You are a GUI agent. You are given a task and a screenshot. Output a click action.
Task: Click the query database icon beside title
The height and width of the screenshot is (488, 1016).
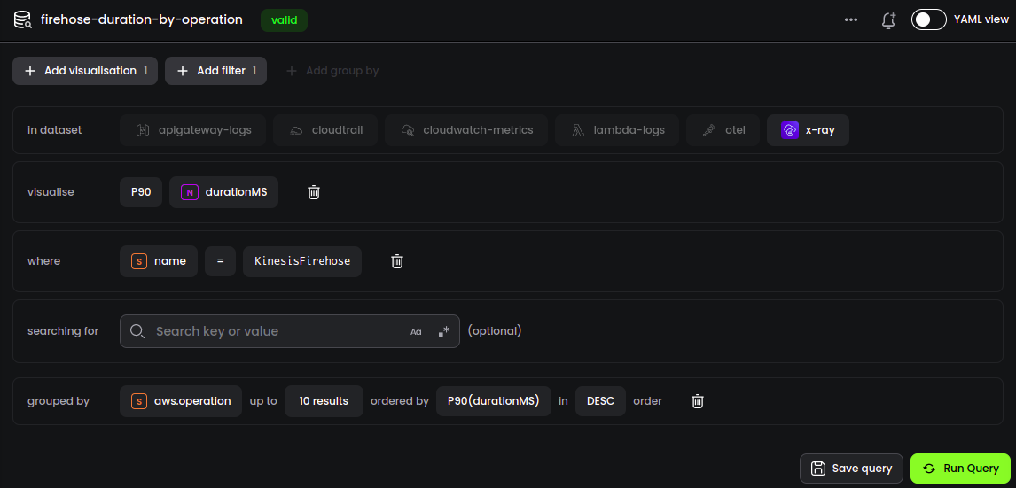coord(23,20)
